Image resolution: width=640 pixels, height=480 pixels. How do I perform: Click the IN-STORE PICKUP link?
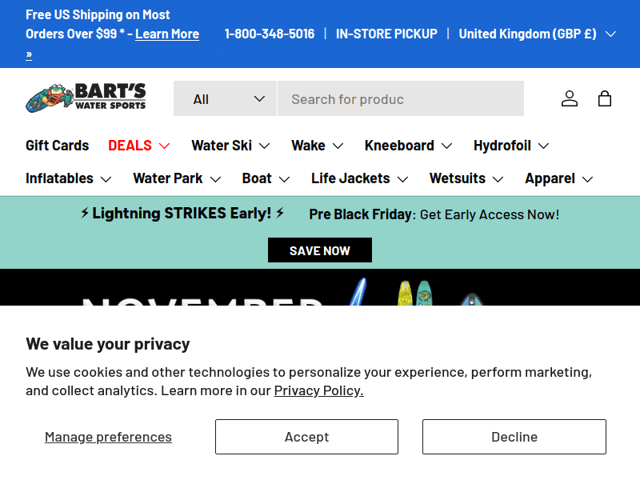coord(386,34)
